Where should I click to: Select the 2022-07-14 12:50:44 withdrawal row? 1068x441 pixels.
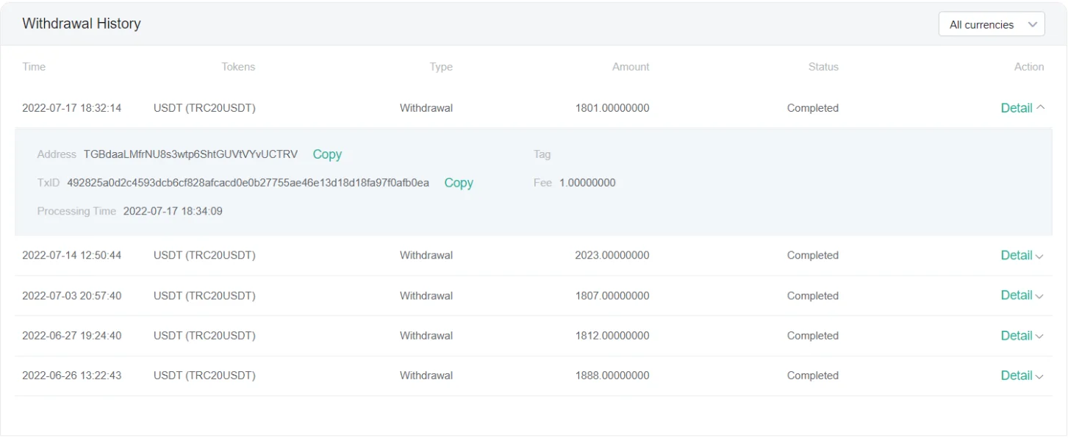pyautogui.click(x=71, y=256)
